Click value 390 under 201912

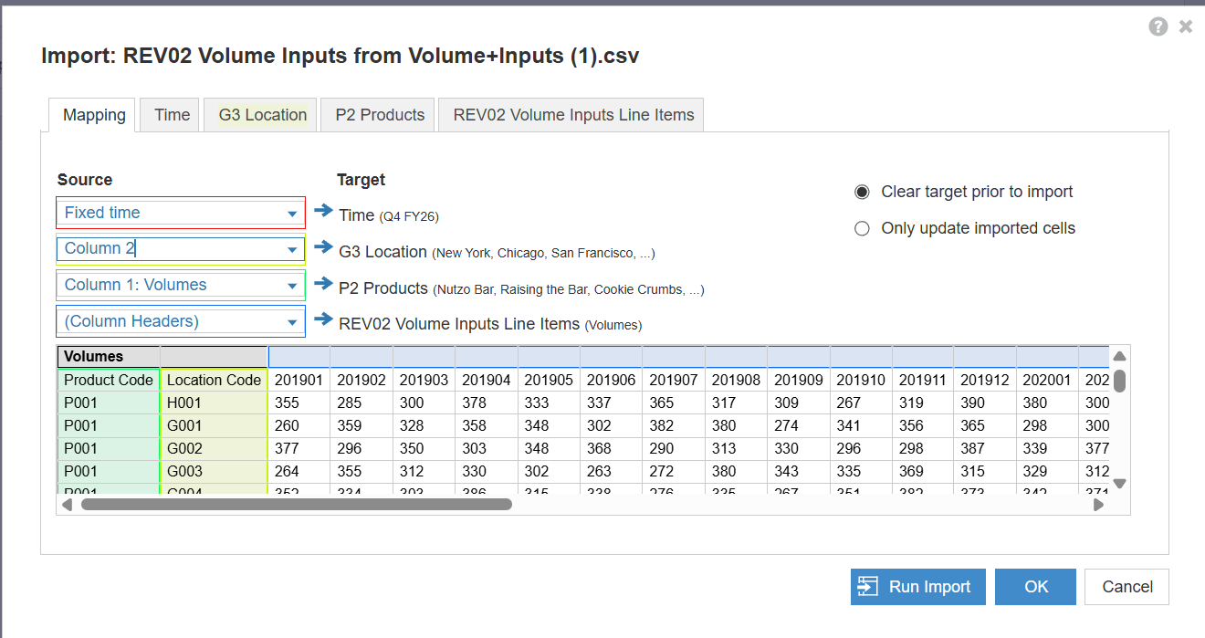tap(985, 403)
